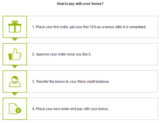Click the How to pay with your bonus heading
This screenshot has height=123, width=161.
pos(80,4)
